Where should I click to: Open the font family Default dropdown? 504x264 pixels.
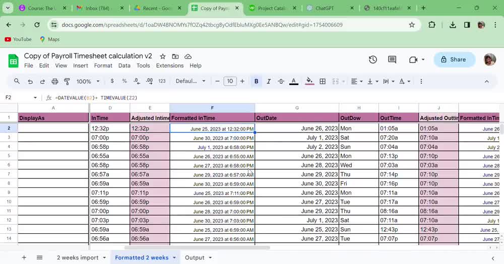pos(191,81)
